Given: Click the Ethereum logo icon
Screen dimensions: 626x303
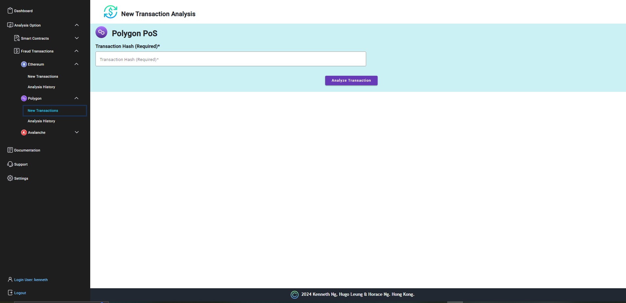Looking at the screenshot, I should click(24, 64).
